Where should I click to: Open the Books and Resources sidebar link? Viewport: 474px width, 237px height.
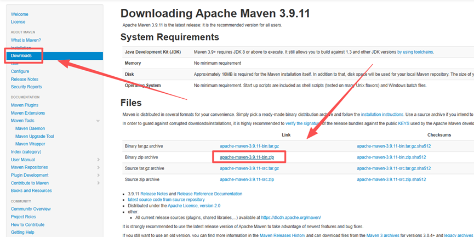31,191
